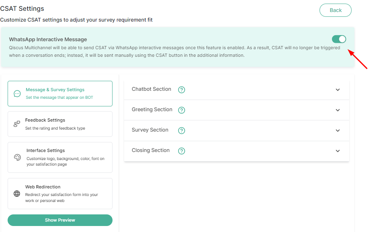Select the Message & Survey Settings tab
The width and height of the screenshot is (374, 232).
(60, 94)
